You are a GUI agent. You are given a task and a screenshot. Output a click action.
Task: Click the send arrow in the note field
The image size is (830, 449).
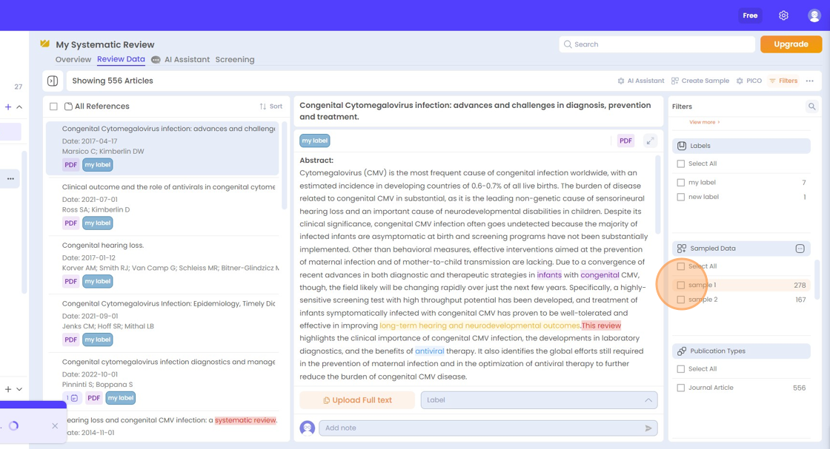pos(647,428)
